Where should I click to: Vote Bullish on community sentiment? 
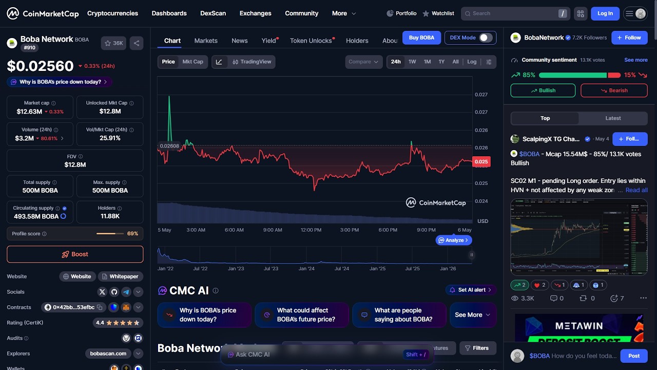tap(543, 90)
